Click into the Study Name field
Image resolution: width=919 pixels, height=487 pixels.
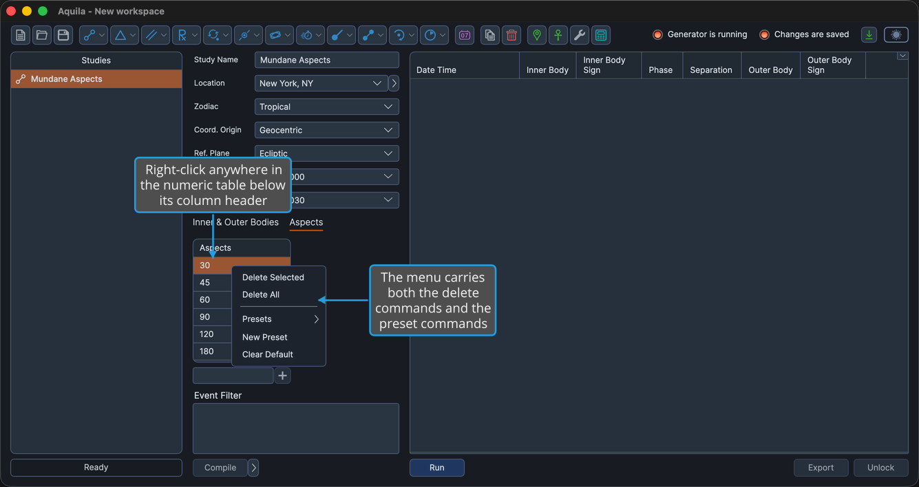click(327, 60)
